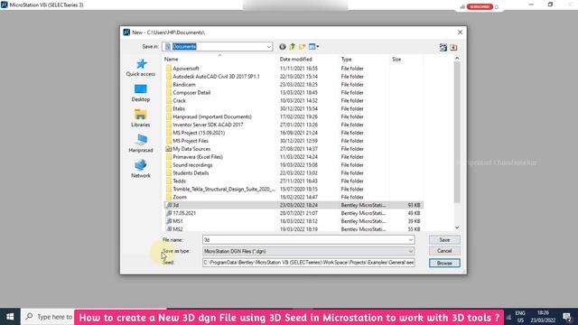Open Quick access location

pos(141,68)
